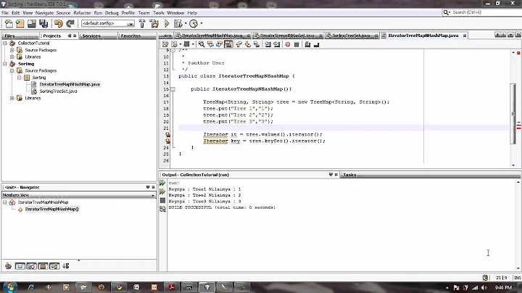Select IteratorTreeMapNHashMap() constructor in Navigator
Viewport: 522px width, 293px height.
52,209
